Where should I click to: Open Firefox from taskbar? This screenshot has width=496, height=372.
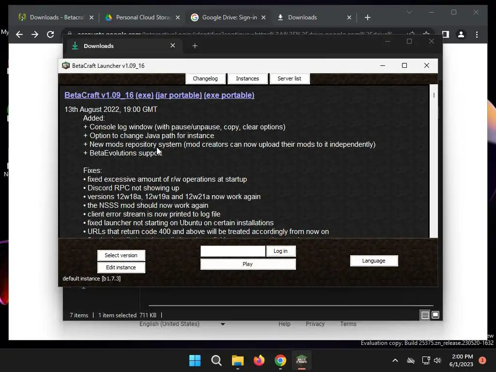pos(259,360)
